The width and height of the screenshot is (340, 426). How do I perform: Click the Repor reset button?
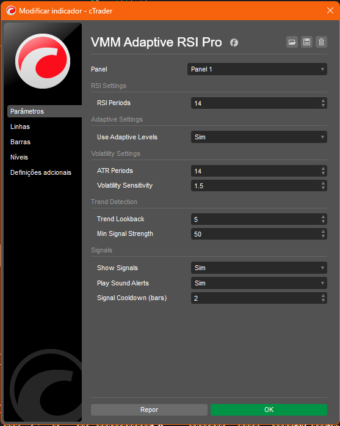[x=149, y=409]
